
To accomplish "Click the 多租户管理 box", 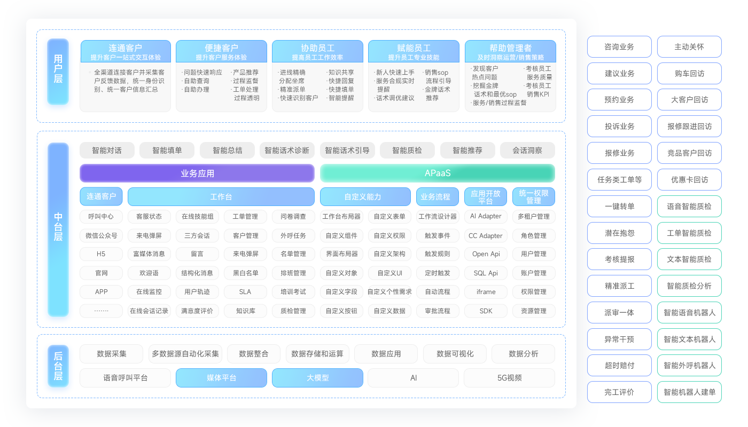I will [x=533, y=217].
